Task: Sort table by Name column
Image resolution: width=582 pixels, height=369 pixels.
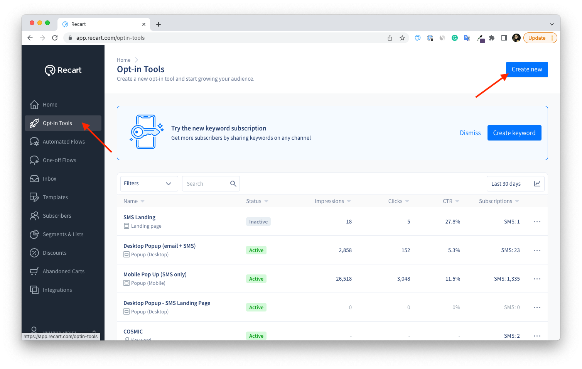Action: pyautogui.click(x=134, y=201)
